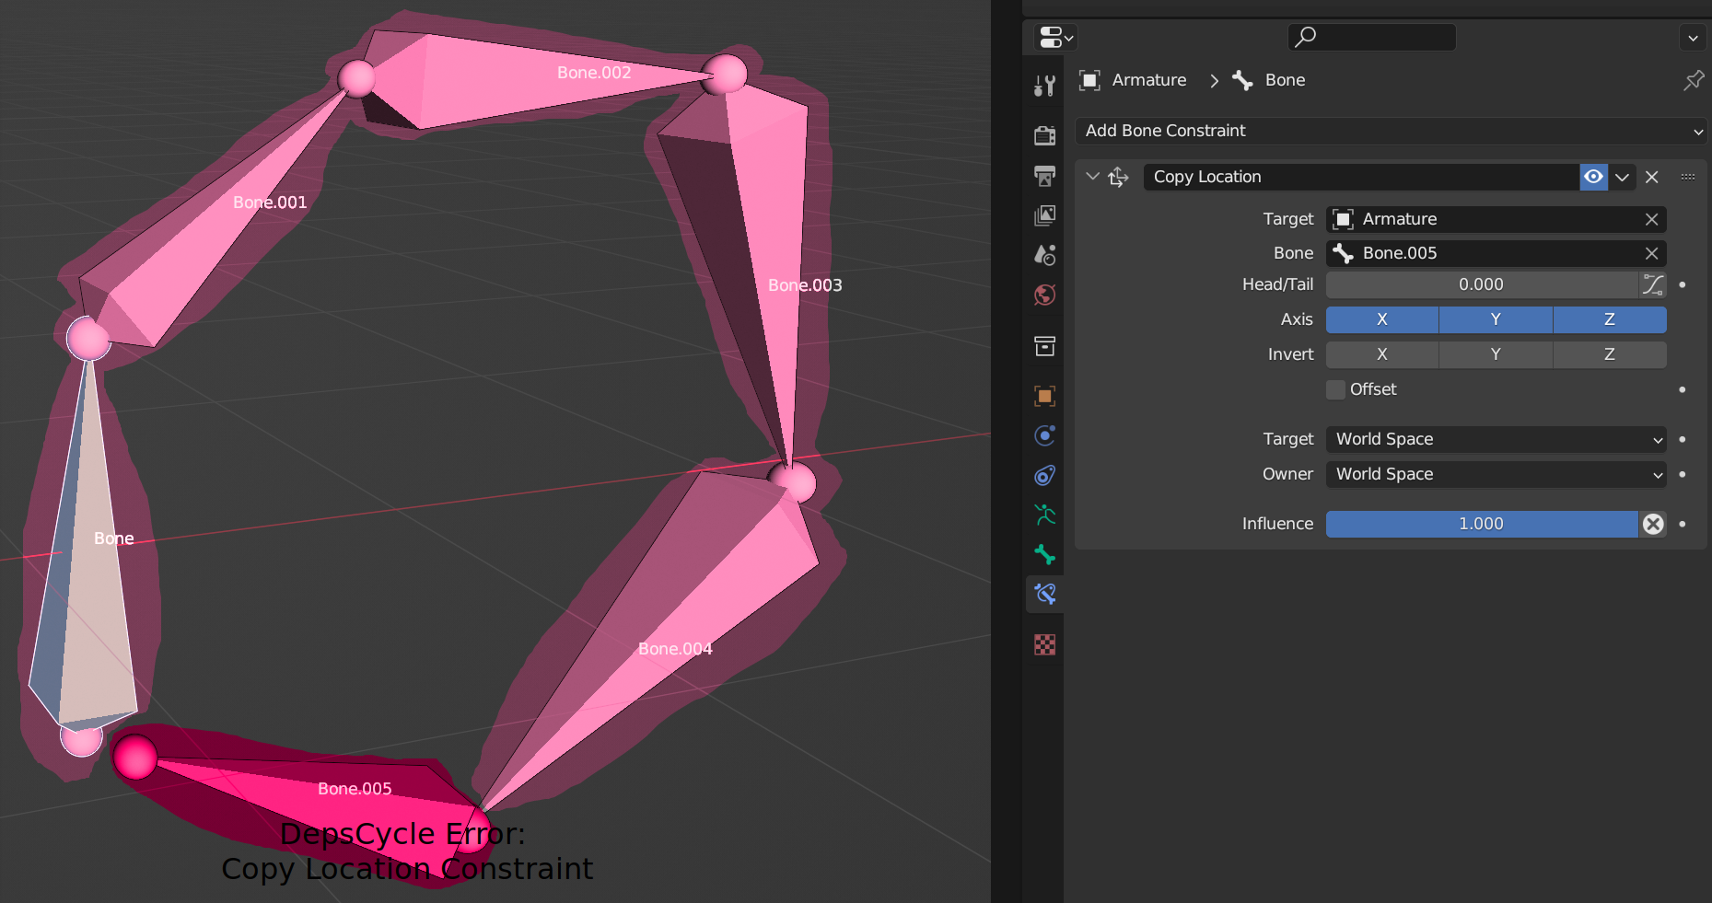Click the Influence slider
The width and height of the screenshot is (1712, 903).
(x=1482, y=524)
